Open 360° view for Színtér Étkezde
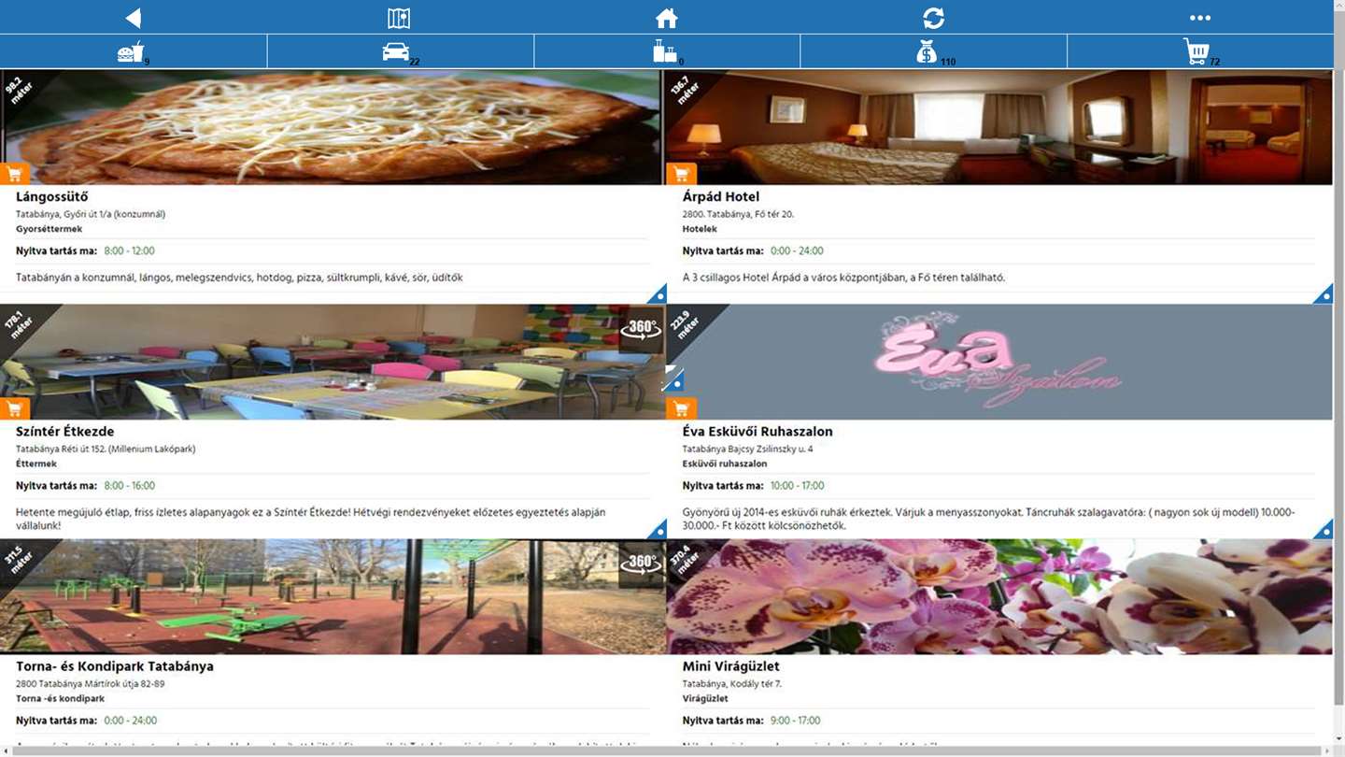Image resolution: width=1345 pixels, height=757 pixels. [641, 328]
